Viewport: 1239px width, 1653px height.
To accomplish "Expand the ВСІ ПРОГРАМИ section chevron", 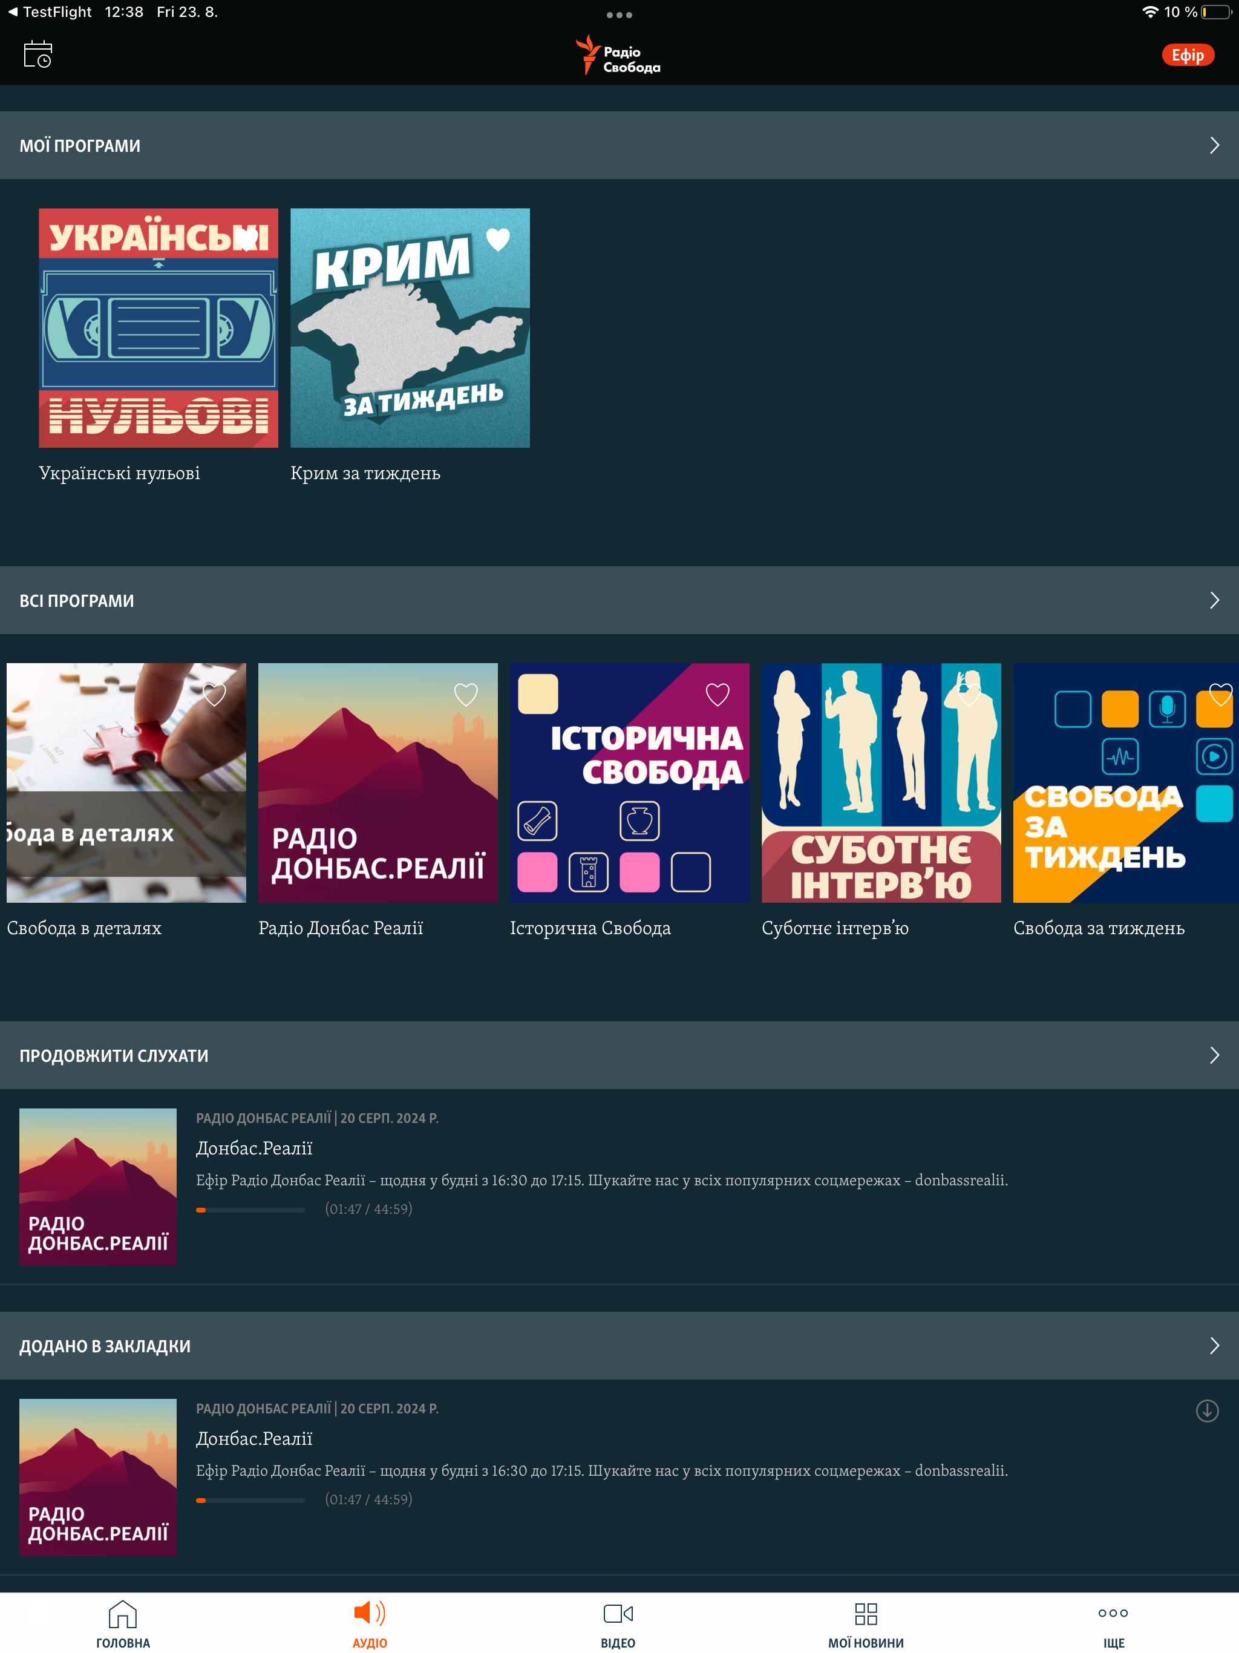I will (1214, 601).
